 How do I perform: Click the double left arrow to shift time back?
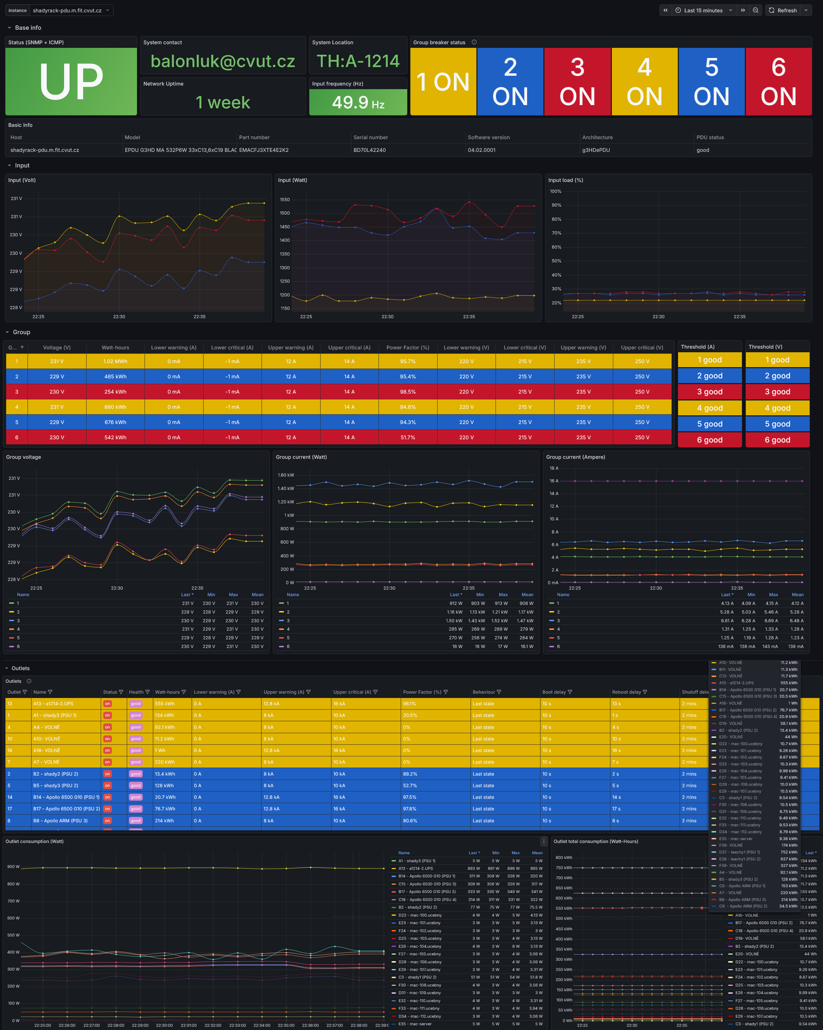(x=665, y=10)
